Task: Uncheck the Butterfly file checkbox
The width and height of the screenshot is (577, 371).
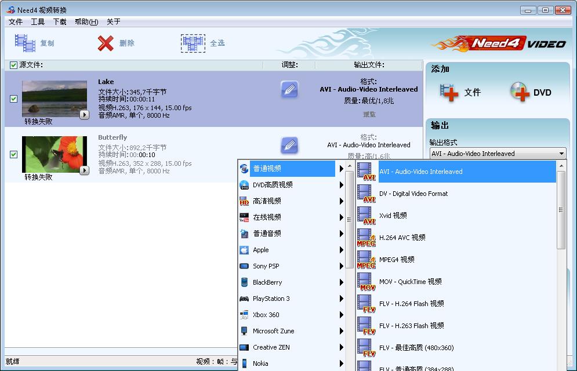Action: coord(13,154)
